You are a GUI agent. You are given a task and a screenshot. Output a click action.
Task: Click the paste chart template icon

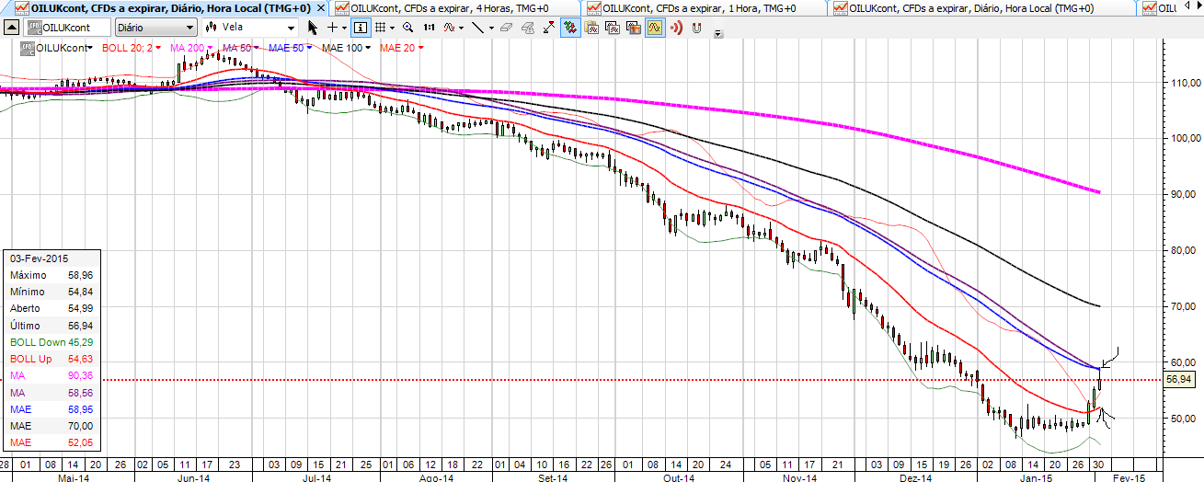(591, 28)
